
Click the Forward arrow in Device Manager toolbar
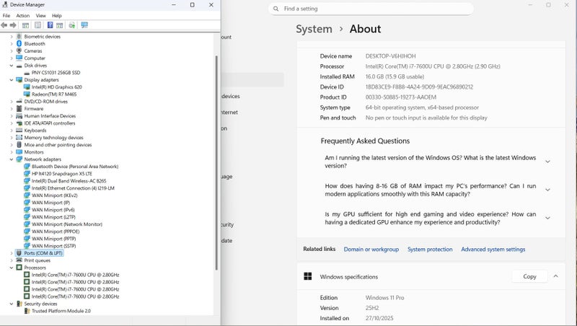point(13,25)
